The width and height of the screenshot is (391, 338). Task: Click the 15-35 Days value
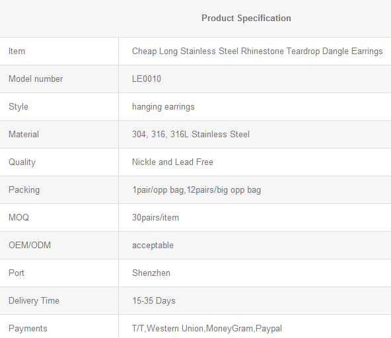coord(154,301)
